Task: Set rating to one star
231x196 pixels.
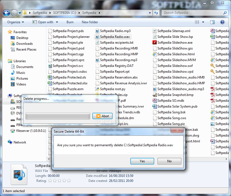Action: click(50, 181)
